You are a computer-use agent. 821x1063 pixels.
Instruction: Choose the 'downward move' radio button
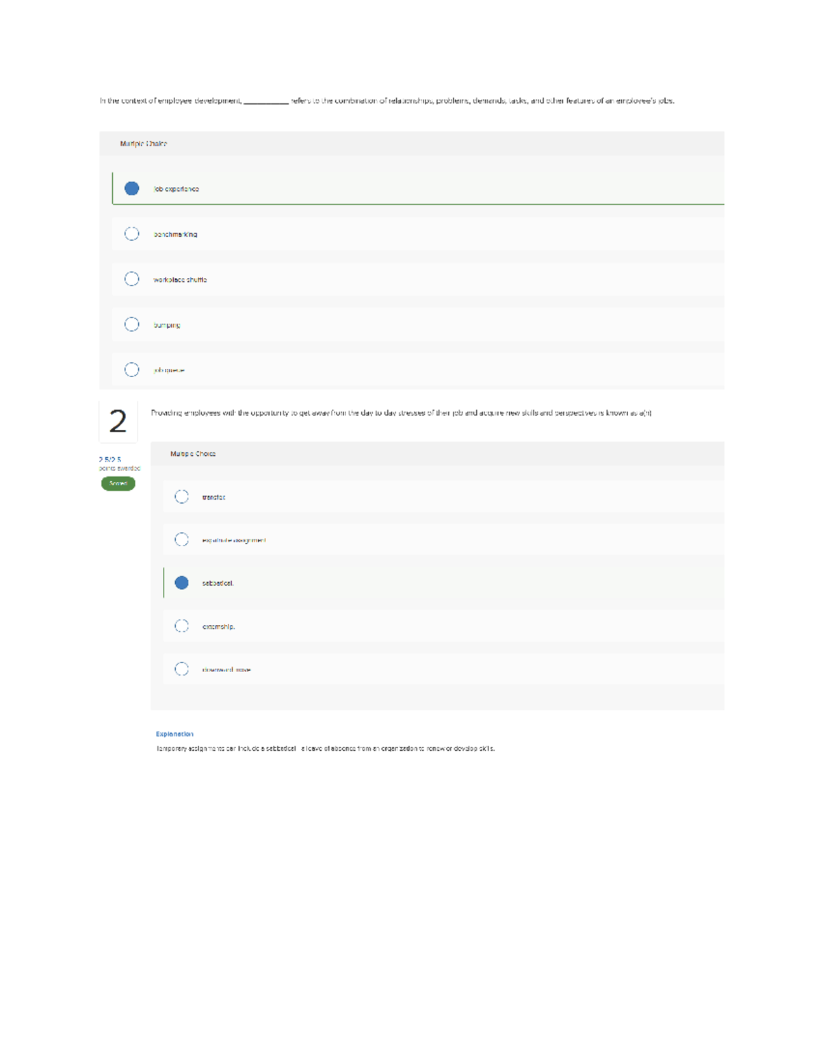181,669
